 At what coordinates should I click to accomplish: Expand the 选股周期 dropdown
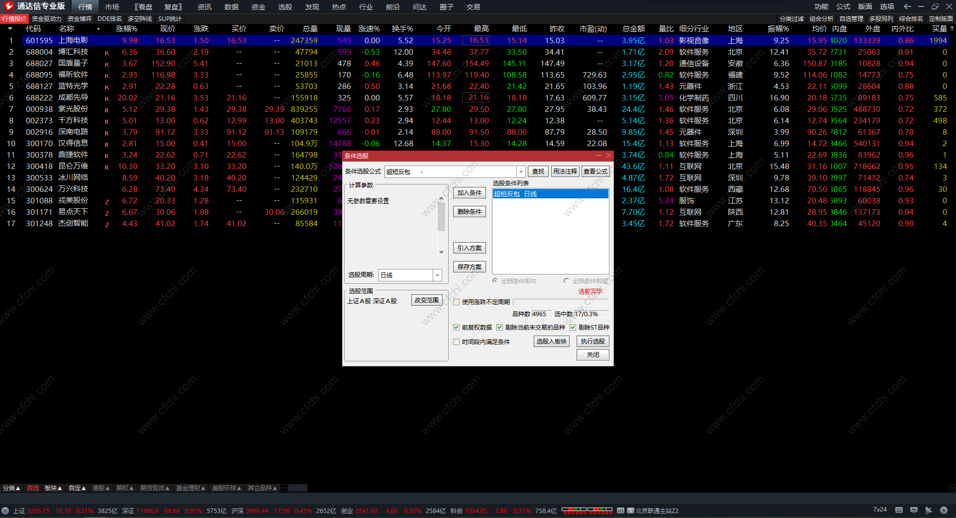pos(437,275)
